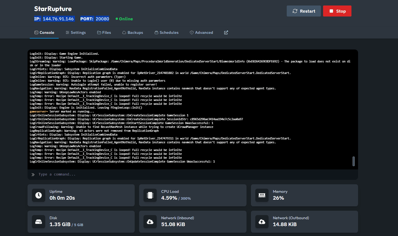Click the Memory RAM icon
Image resolution: width=398 pixels, height=236 pixels.
point(262,195)
